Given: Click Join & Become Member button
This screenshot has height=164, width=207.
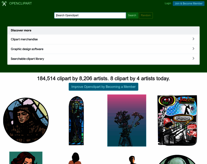Looking at the screenshot, I should [188, 4].
